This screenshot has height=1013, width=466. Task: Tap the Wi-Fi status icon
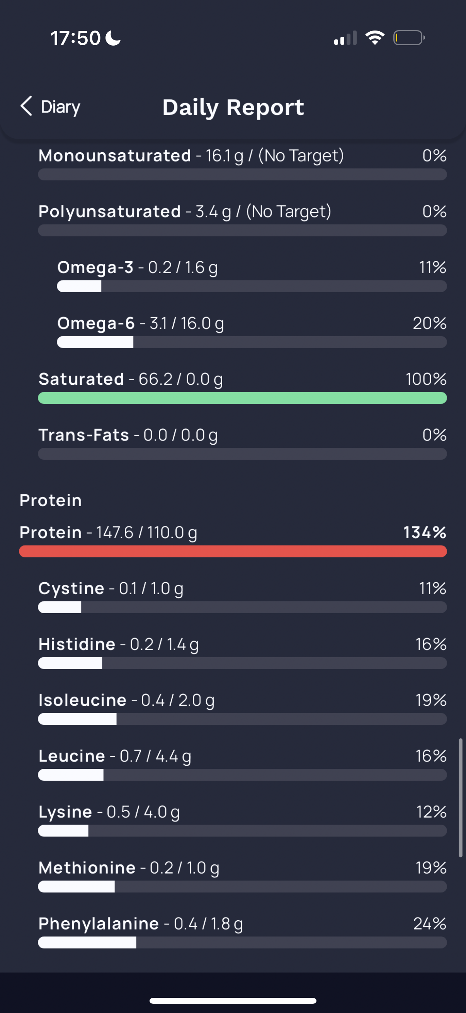click(375, 38)
